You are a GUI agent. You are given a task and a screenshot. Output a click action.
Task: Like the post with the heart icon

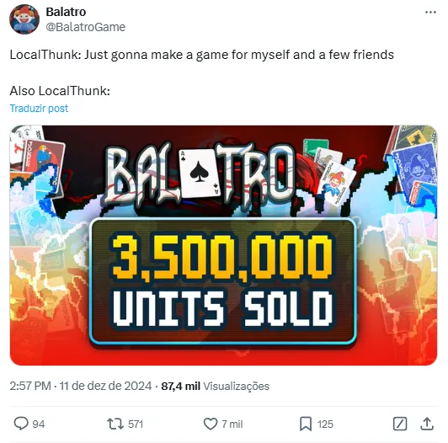point(211,424)
